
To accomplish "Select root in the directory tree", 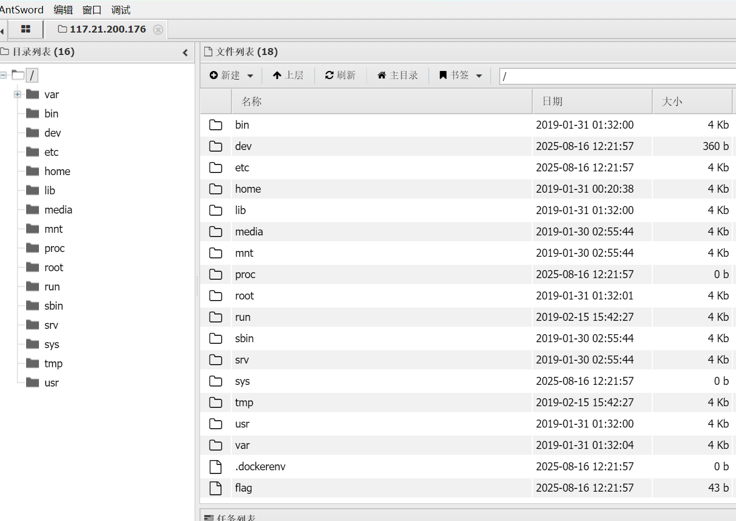I will point(54,267).
